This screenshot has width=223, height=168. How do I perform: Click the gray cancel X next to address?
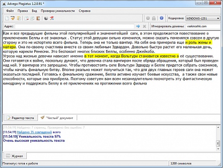tap(144, 26)
